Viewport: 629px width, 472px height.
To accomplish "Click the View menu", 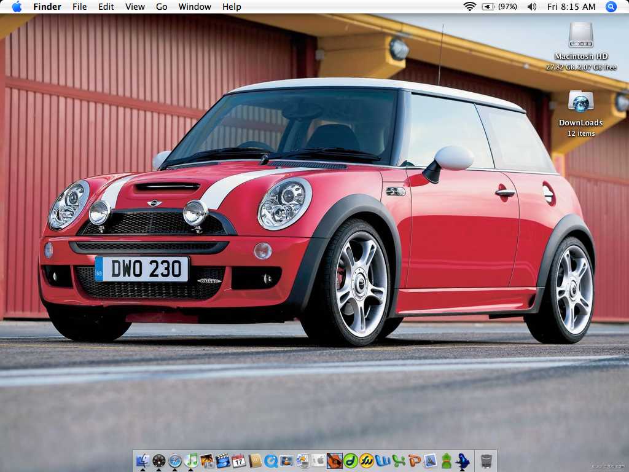I will [135, 7].
